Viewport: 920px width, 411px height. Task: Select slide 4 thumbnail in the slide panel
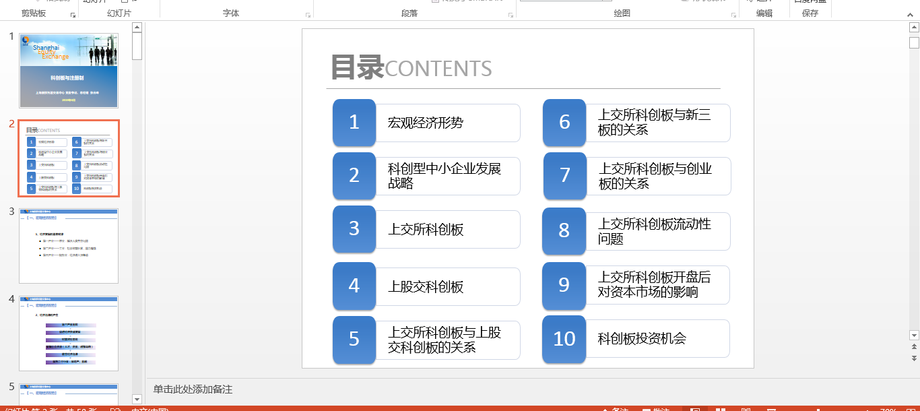coord(69,334)
